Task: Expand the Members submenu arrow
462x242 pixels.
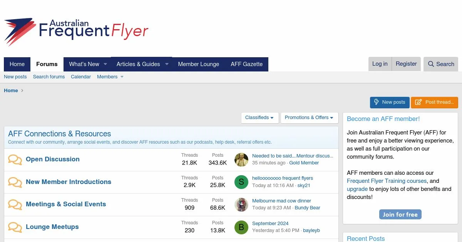Action: [x=122, y=77]
